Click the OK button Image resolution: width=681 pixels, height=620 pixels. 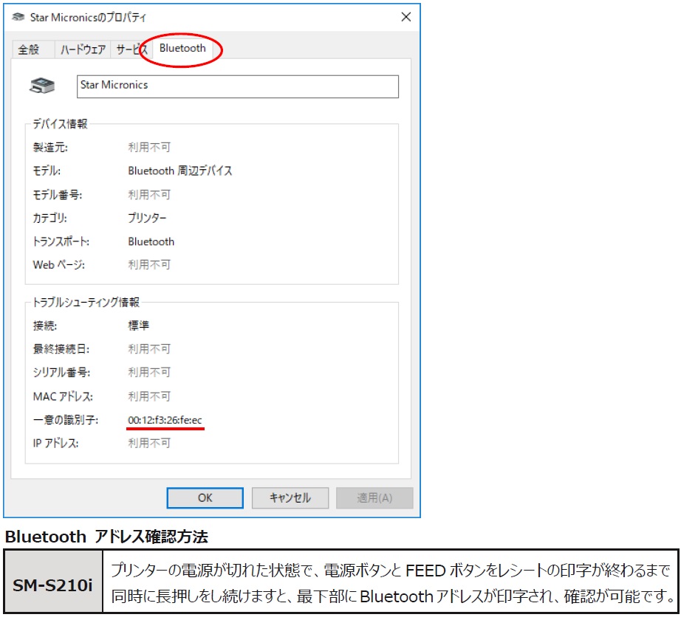(x=205, y=498)
